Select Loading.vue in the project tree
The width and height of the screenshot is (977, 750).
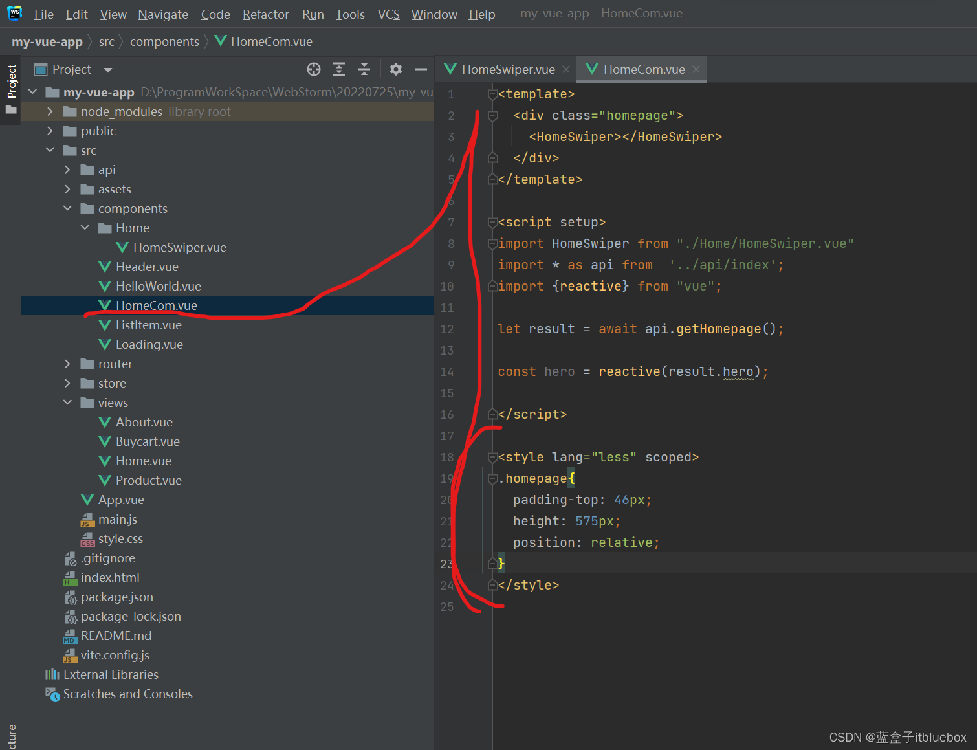pos(149,344)
